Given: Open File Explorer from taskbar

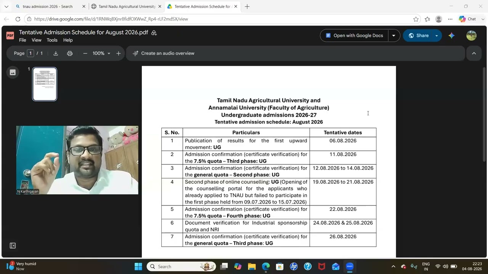Looking at the screenshot, I should point(252,266).
